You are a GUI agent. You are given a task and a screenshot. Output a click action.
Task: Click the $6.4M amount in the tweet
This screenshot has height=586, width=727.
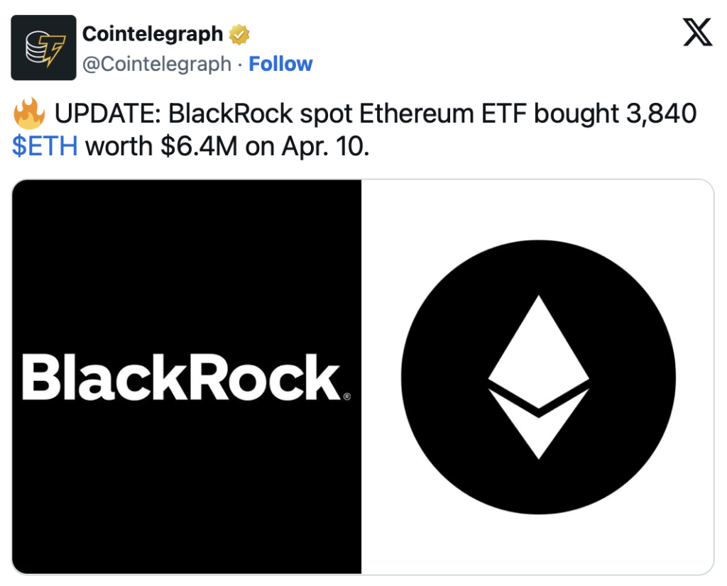(x=199, y=146)
